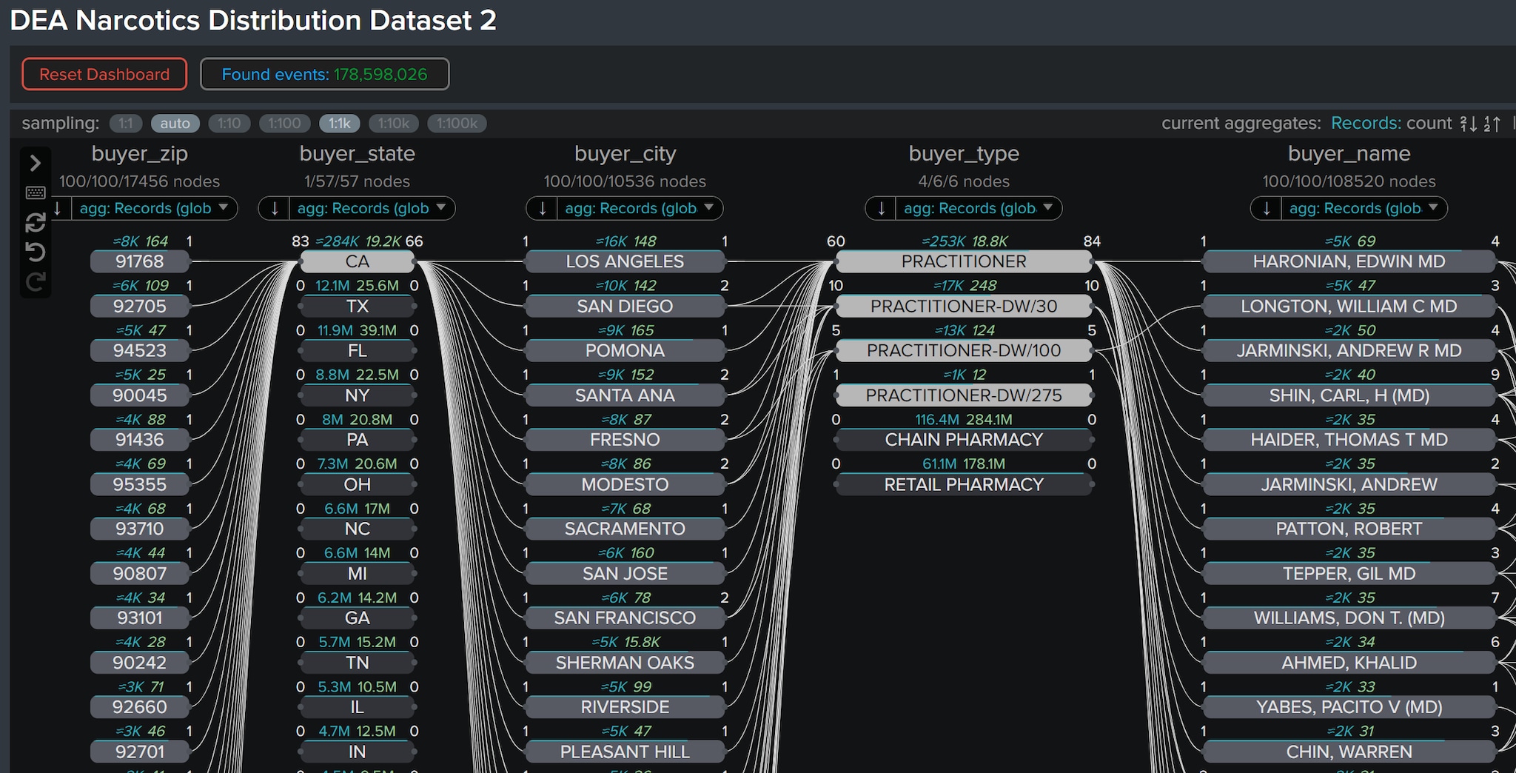Click the buyer_city column header
Viewport: 1516px width, 773px height.
(x=625, y=153)
